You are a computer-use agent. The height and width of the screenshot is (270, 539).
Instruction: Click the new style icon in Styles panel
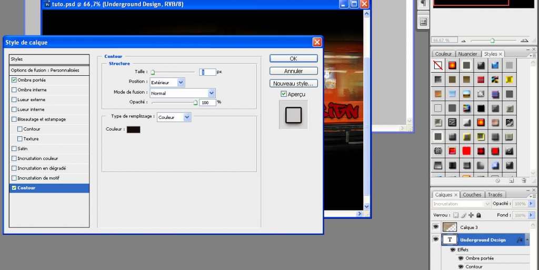pyautogui.click(x=511, y=181)
